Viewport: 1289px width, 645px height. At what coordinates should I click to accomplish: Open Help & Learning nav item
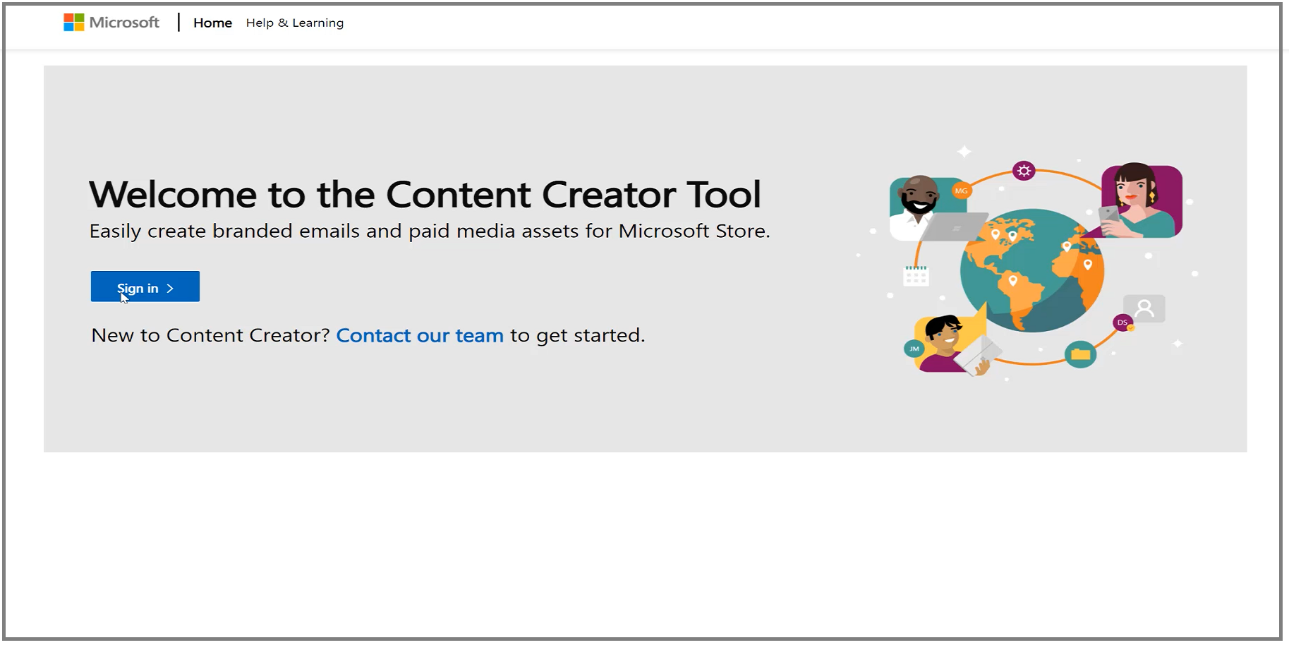coord(295,23)
